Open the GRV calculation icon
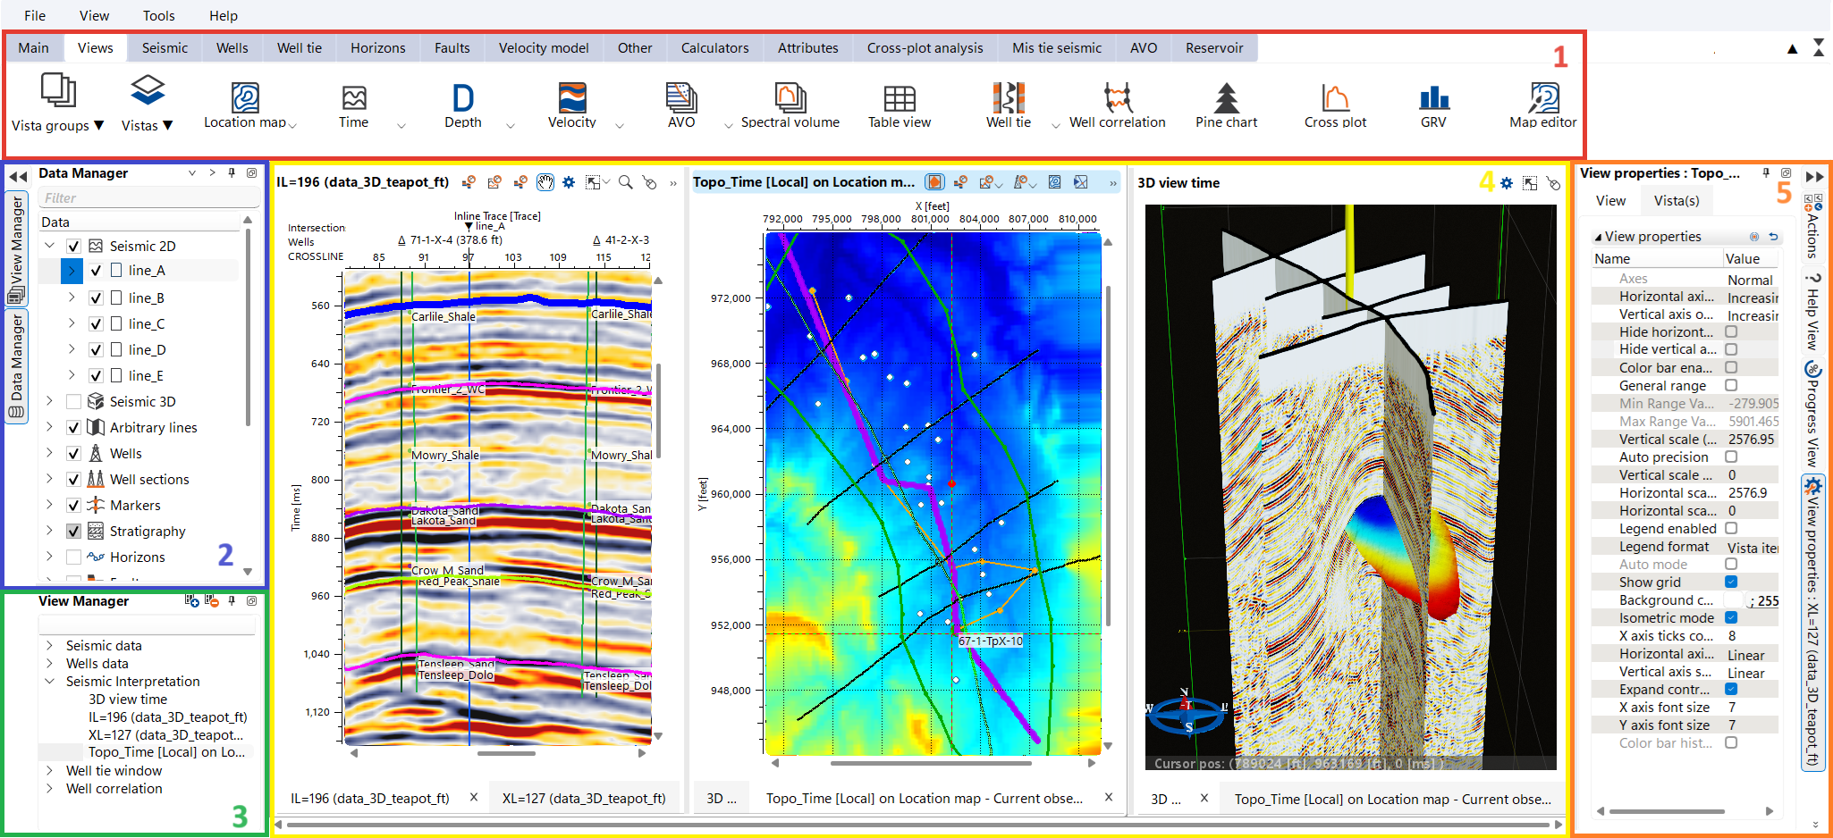 click(1433, 98)
